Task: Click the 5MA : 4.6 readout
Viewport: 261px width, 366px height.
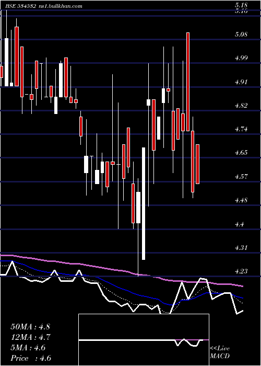Action: [x=28, y=348]
